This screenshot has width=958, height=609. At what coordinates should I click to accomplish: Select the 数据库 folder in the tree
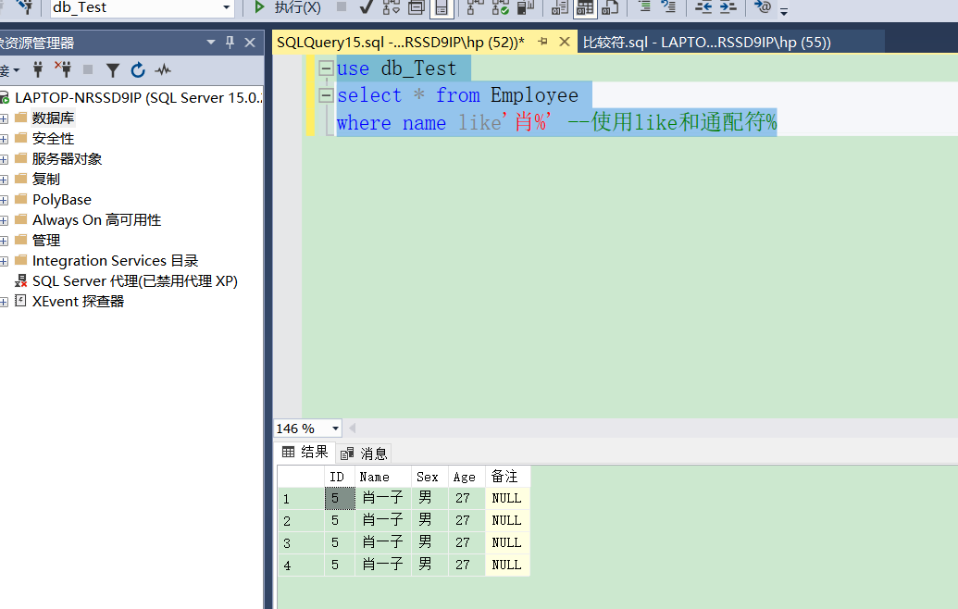click(x=53, y=118)
